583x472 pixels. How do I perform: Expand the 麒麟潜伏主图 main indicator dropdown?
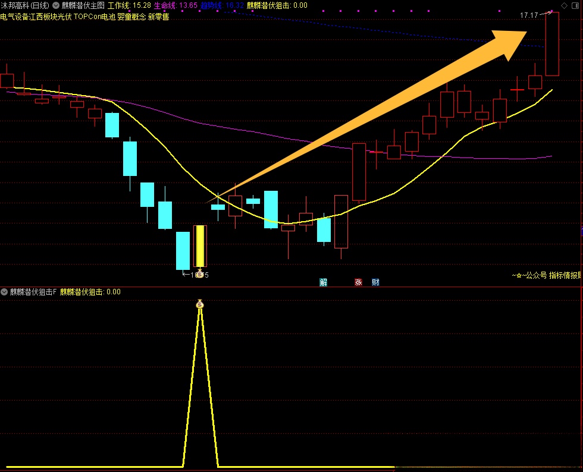click(56, 5)
